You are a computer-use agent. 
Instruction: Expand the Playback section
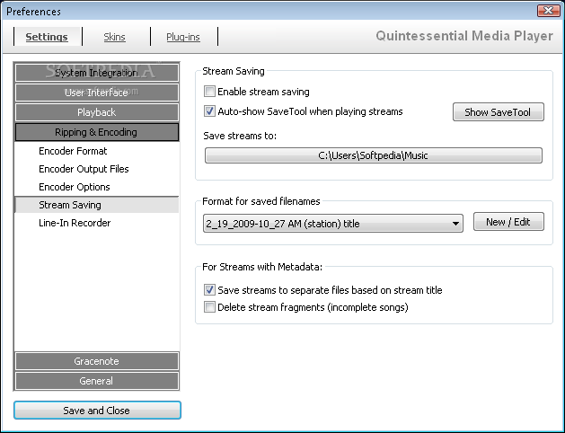[x=97, y=112]
